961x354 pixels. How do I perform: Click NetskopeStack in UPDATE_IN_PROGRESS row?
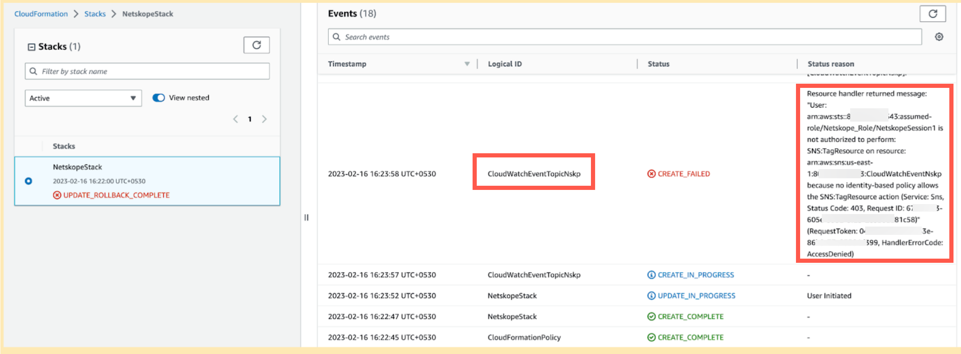pyautogui.click(x=512, y=296)
